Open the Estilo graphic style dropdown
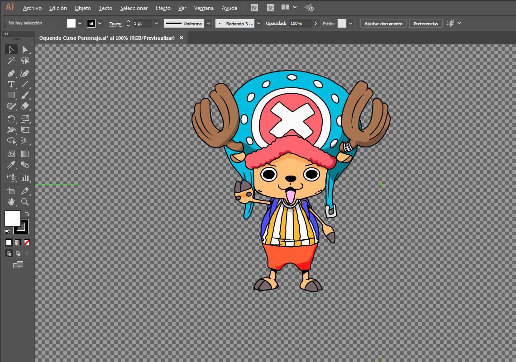 point(350,24)
